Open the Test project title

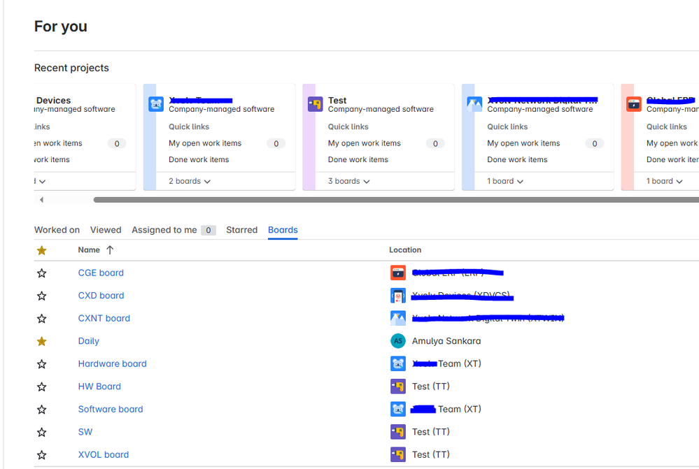point(337,100)
